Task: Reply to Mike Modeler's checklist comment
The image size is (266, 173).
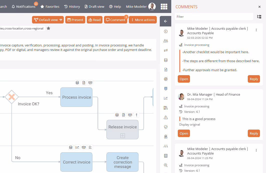Action: click(254, 79)
